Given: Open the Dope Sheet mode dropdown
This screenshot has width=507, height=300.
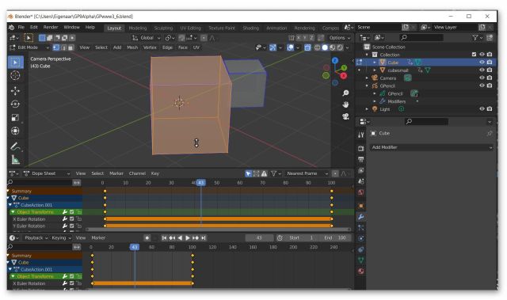Looking at the screenshot, I should (x=47, y=173).
